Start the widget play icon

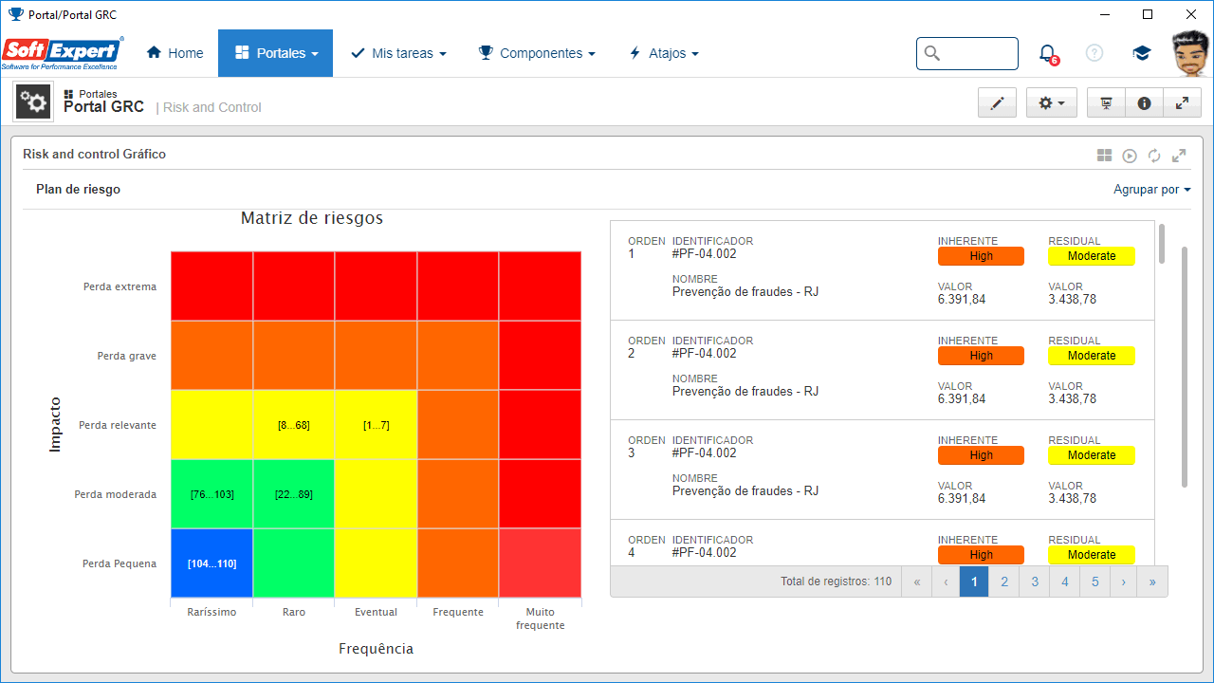[1130, 156]
